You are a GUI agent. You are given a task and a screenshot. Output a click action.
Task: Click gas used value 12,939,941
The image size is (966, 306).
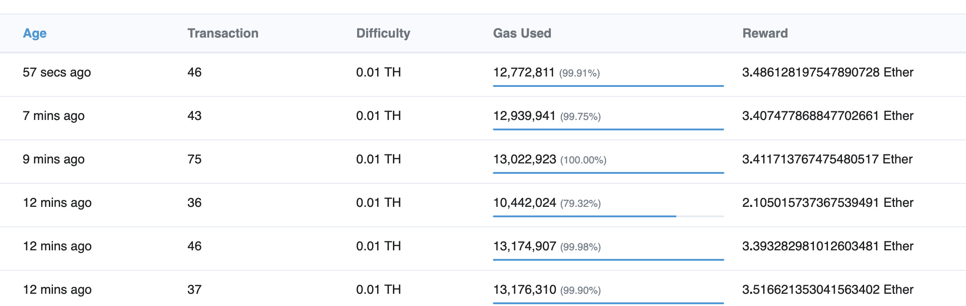tap(524, 116)
